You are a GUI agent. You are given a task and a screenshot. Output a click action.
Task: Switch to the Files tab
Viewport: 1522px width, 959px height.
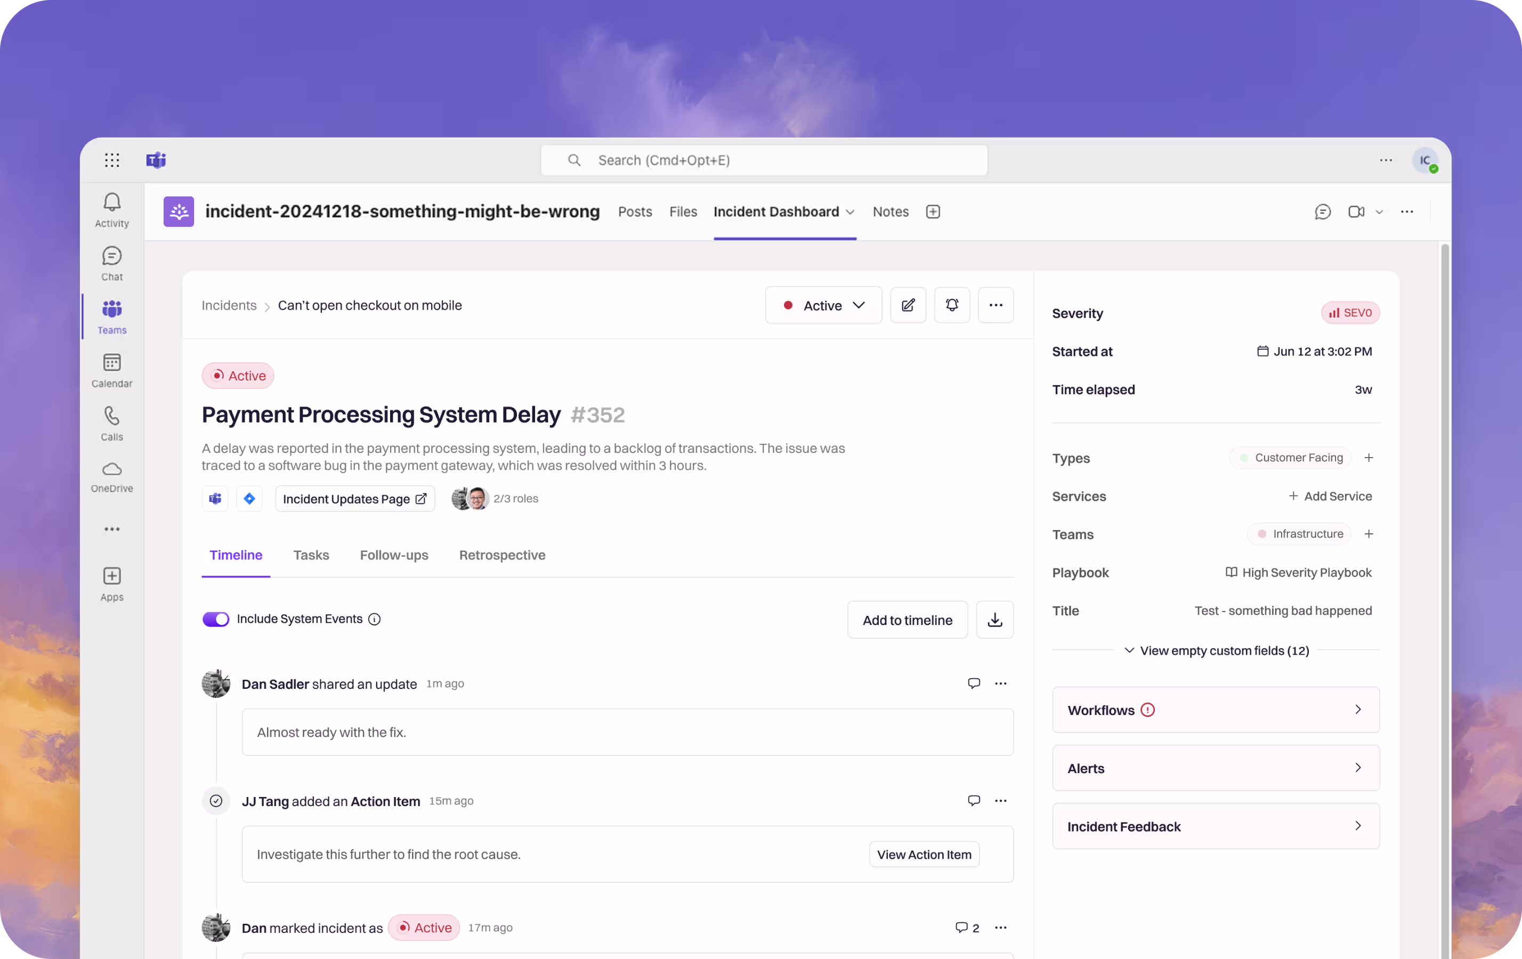click(x=683, y=212)
